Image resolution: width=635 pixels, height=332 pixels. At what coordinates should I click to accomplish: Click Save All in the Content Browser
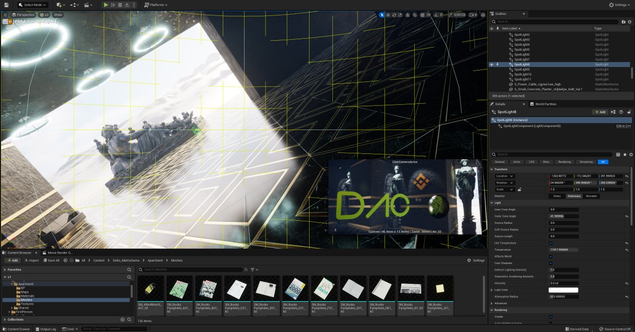(x=51, y=261)
